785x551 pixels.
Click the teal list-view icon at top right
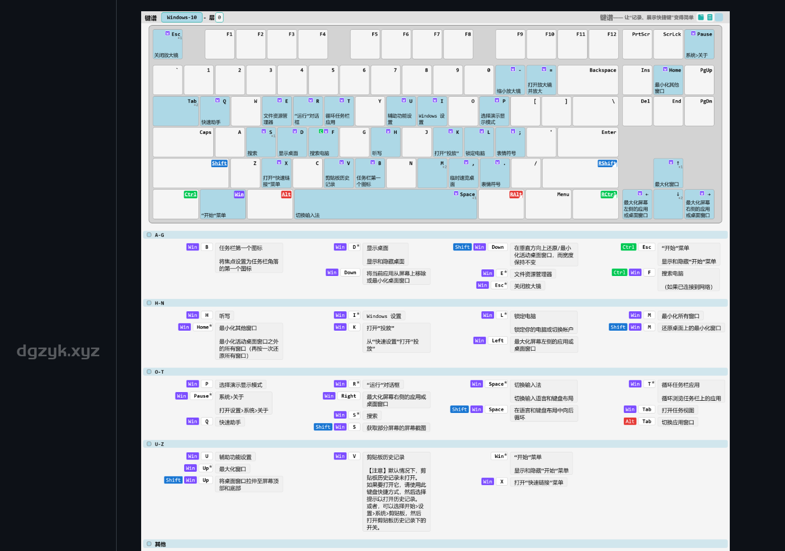click(x=710, y=17)
